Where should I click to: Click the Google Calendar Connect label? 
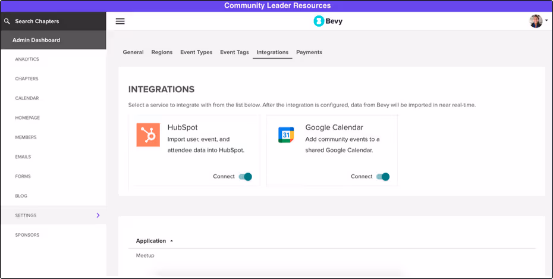362,176
